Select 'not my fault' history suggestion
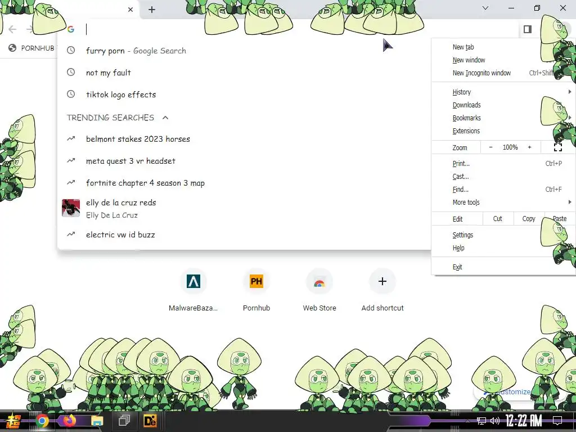The width and height of the screenshot is (576, 432). 244,73
